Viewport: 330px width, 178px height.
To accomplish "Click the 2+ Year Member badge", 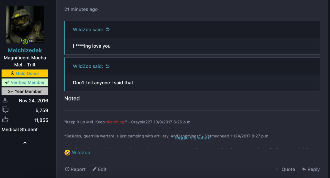I will point(25,91).
